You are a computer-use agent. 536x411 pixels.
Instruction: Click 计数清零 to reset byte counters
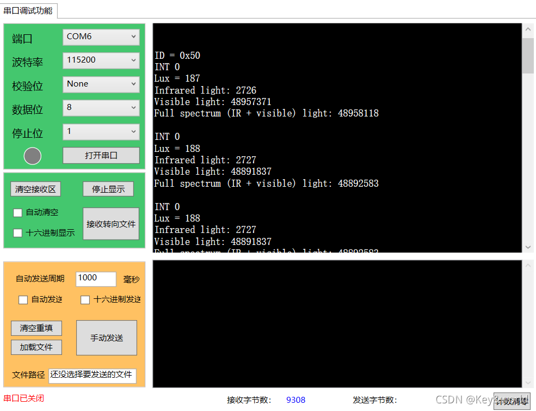click(x=512, y=401)
